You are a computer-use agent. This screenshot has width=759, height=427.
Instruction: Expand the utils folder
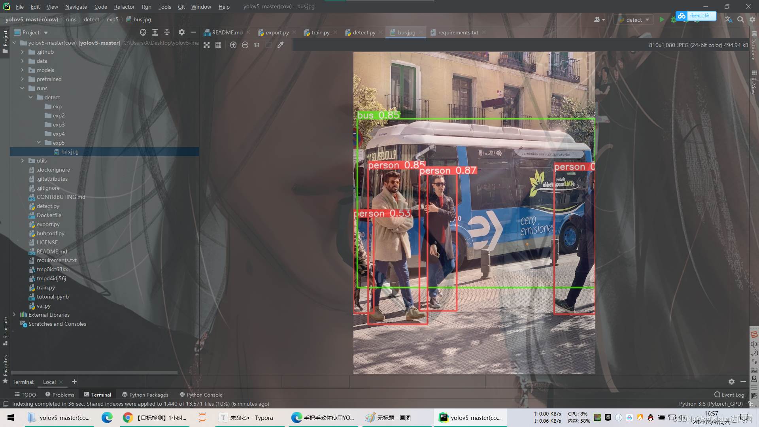point(23,161)
